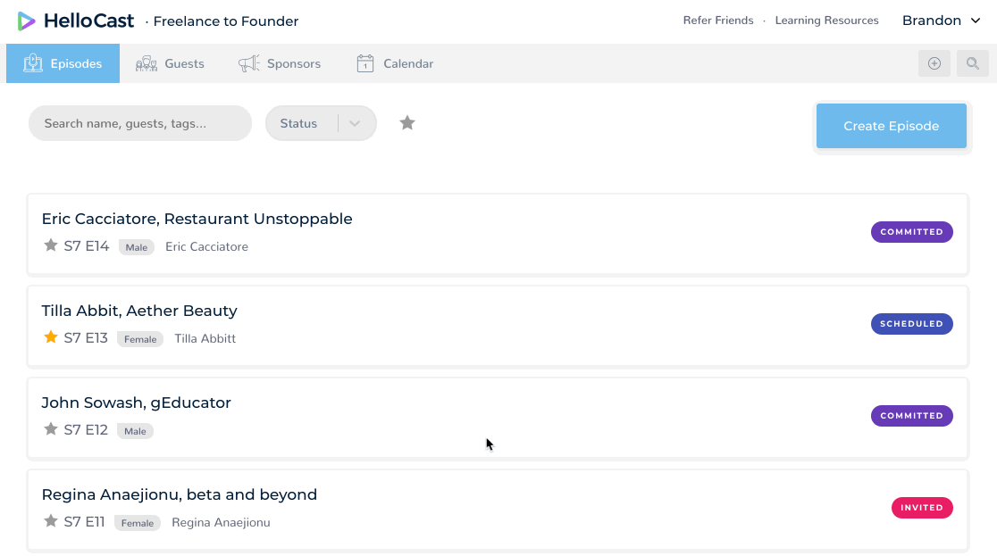Select the Episodes tab
The width and height of the screenshot is (997, 556).
(x=63, y=63)
